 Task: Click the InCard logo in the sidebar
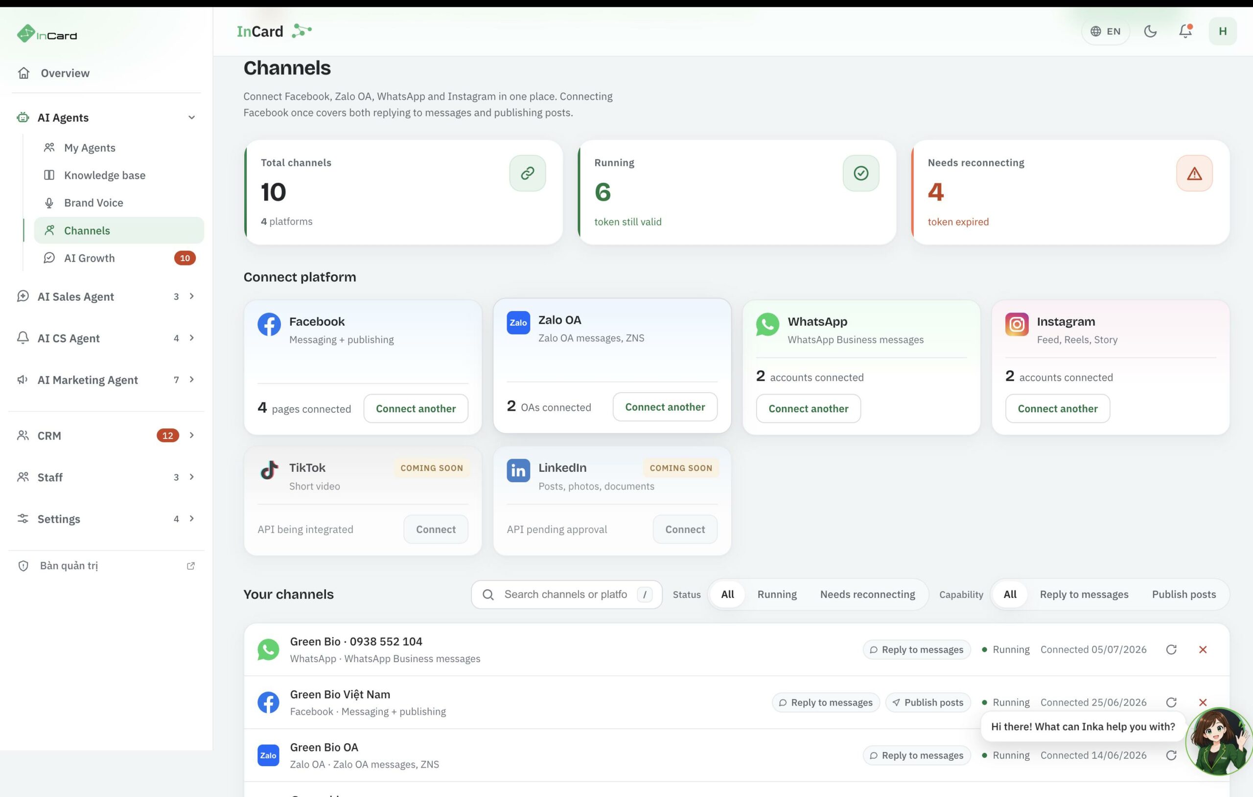point(47,34)
